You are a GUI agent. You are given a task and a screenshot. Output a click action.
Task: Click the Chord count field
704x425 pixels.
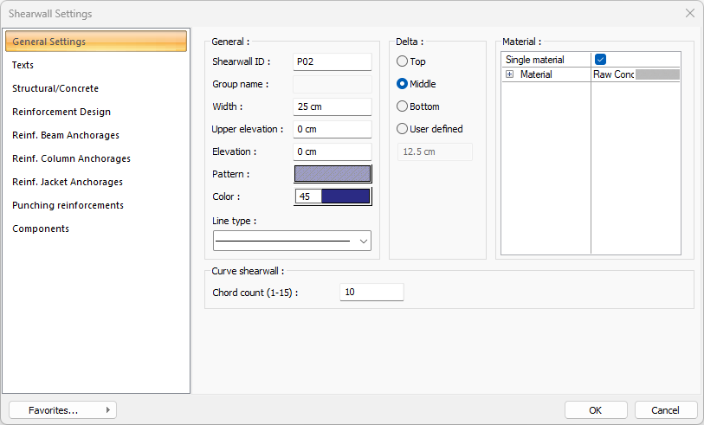pyautogui.click(x=371, y=293)
